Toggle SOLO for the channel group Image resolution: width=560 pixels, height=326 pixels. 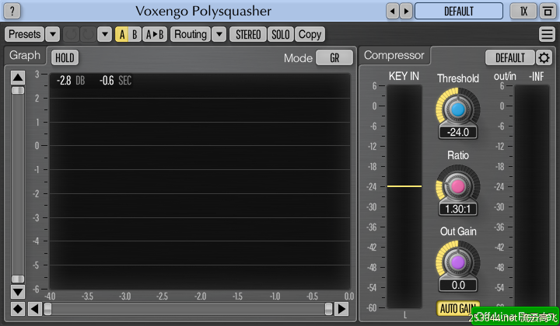coord(280,34)
